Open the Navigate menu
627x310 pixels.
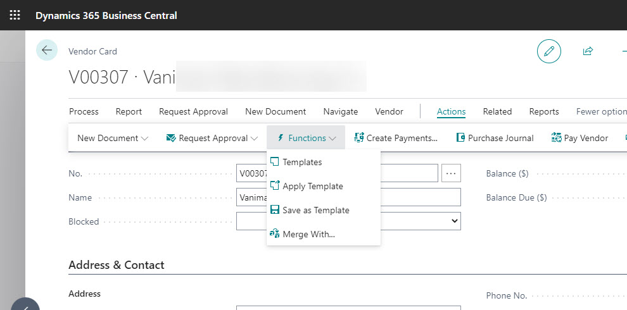pyautogui.click(x=341, y=111)
